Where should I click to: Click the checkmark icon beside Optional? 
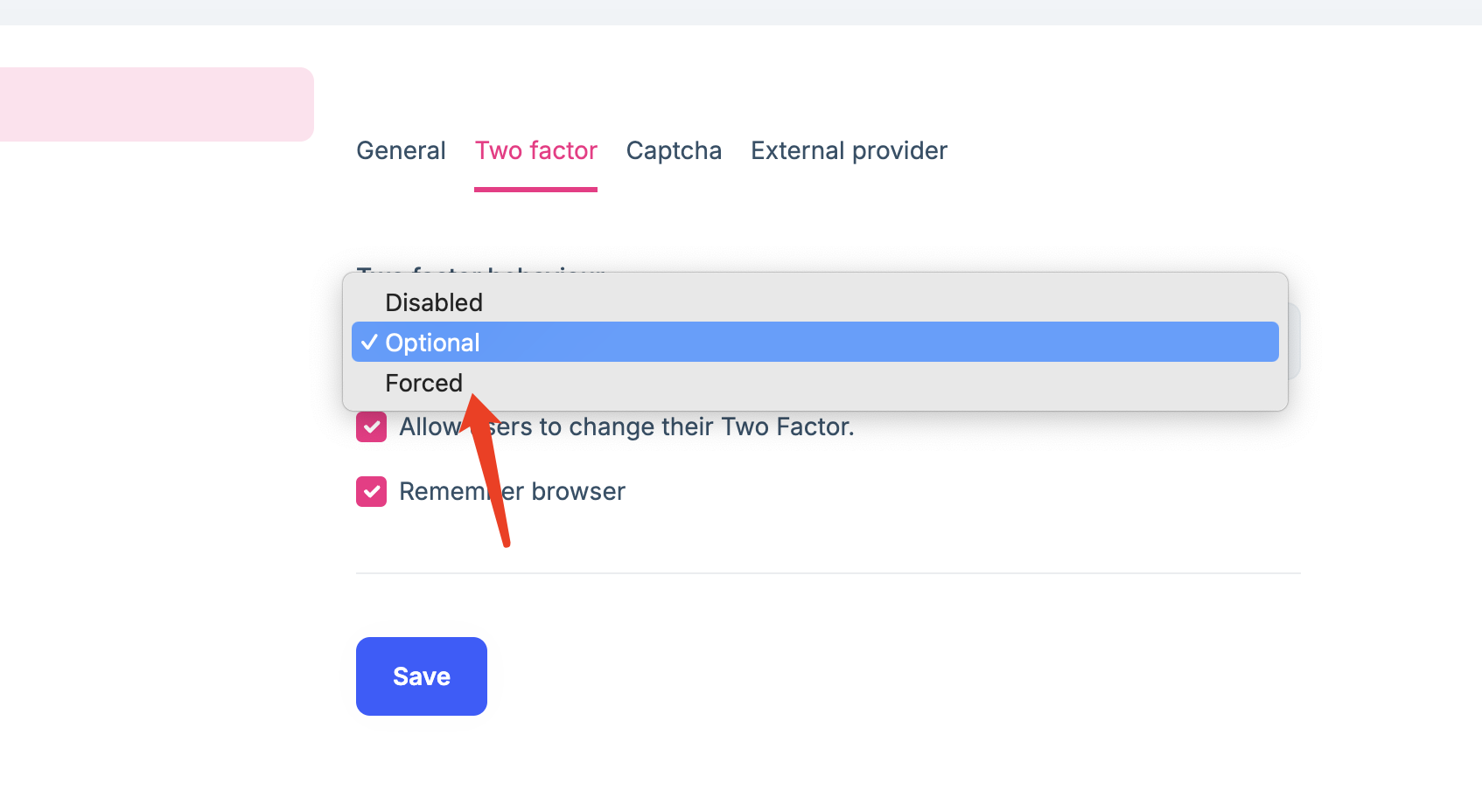pos(369,343)
